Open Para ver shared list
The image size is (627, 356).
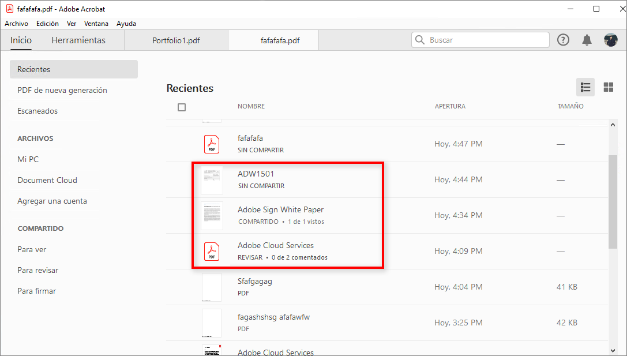coord(32,250)
